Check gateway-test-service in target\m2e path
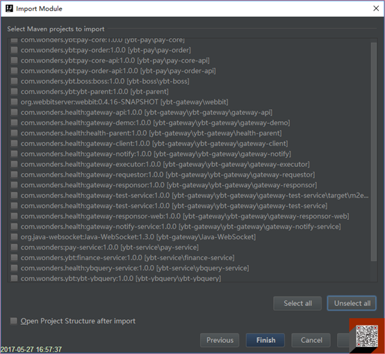The image size is (385, 354). (14, 195)
